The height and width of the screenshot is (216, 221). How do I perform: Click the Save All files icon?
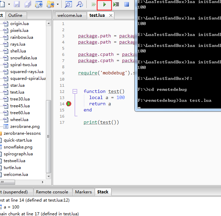coord(27,4)
